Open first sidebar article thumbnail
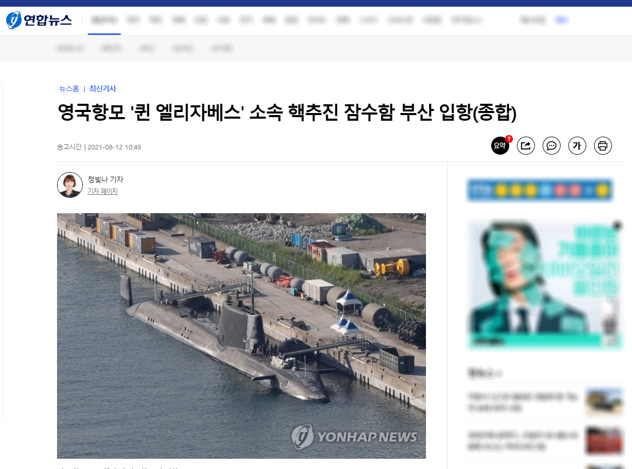 coord(604,402)
